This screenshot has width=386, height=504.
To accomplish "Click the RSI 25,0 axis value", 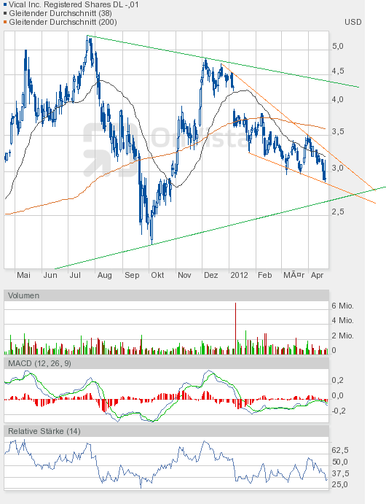I will pyautogui.click(x=340, y=484).
